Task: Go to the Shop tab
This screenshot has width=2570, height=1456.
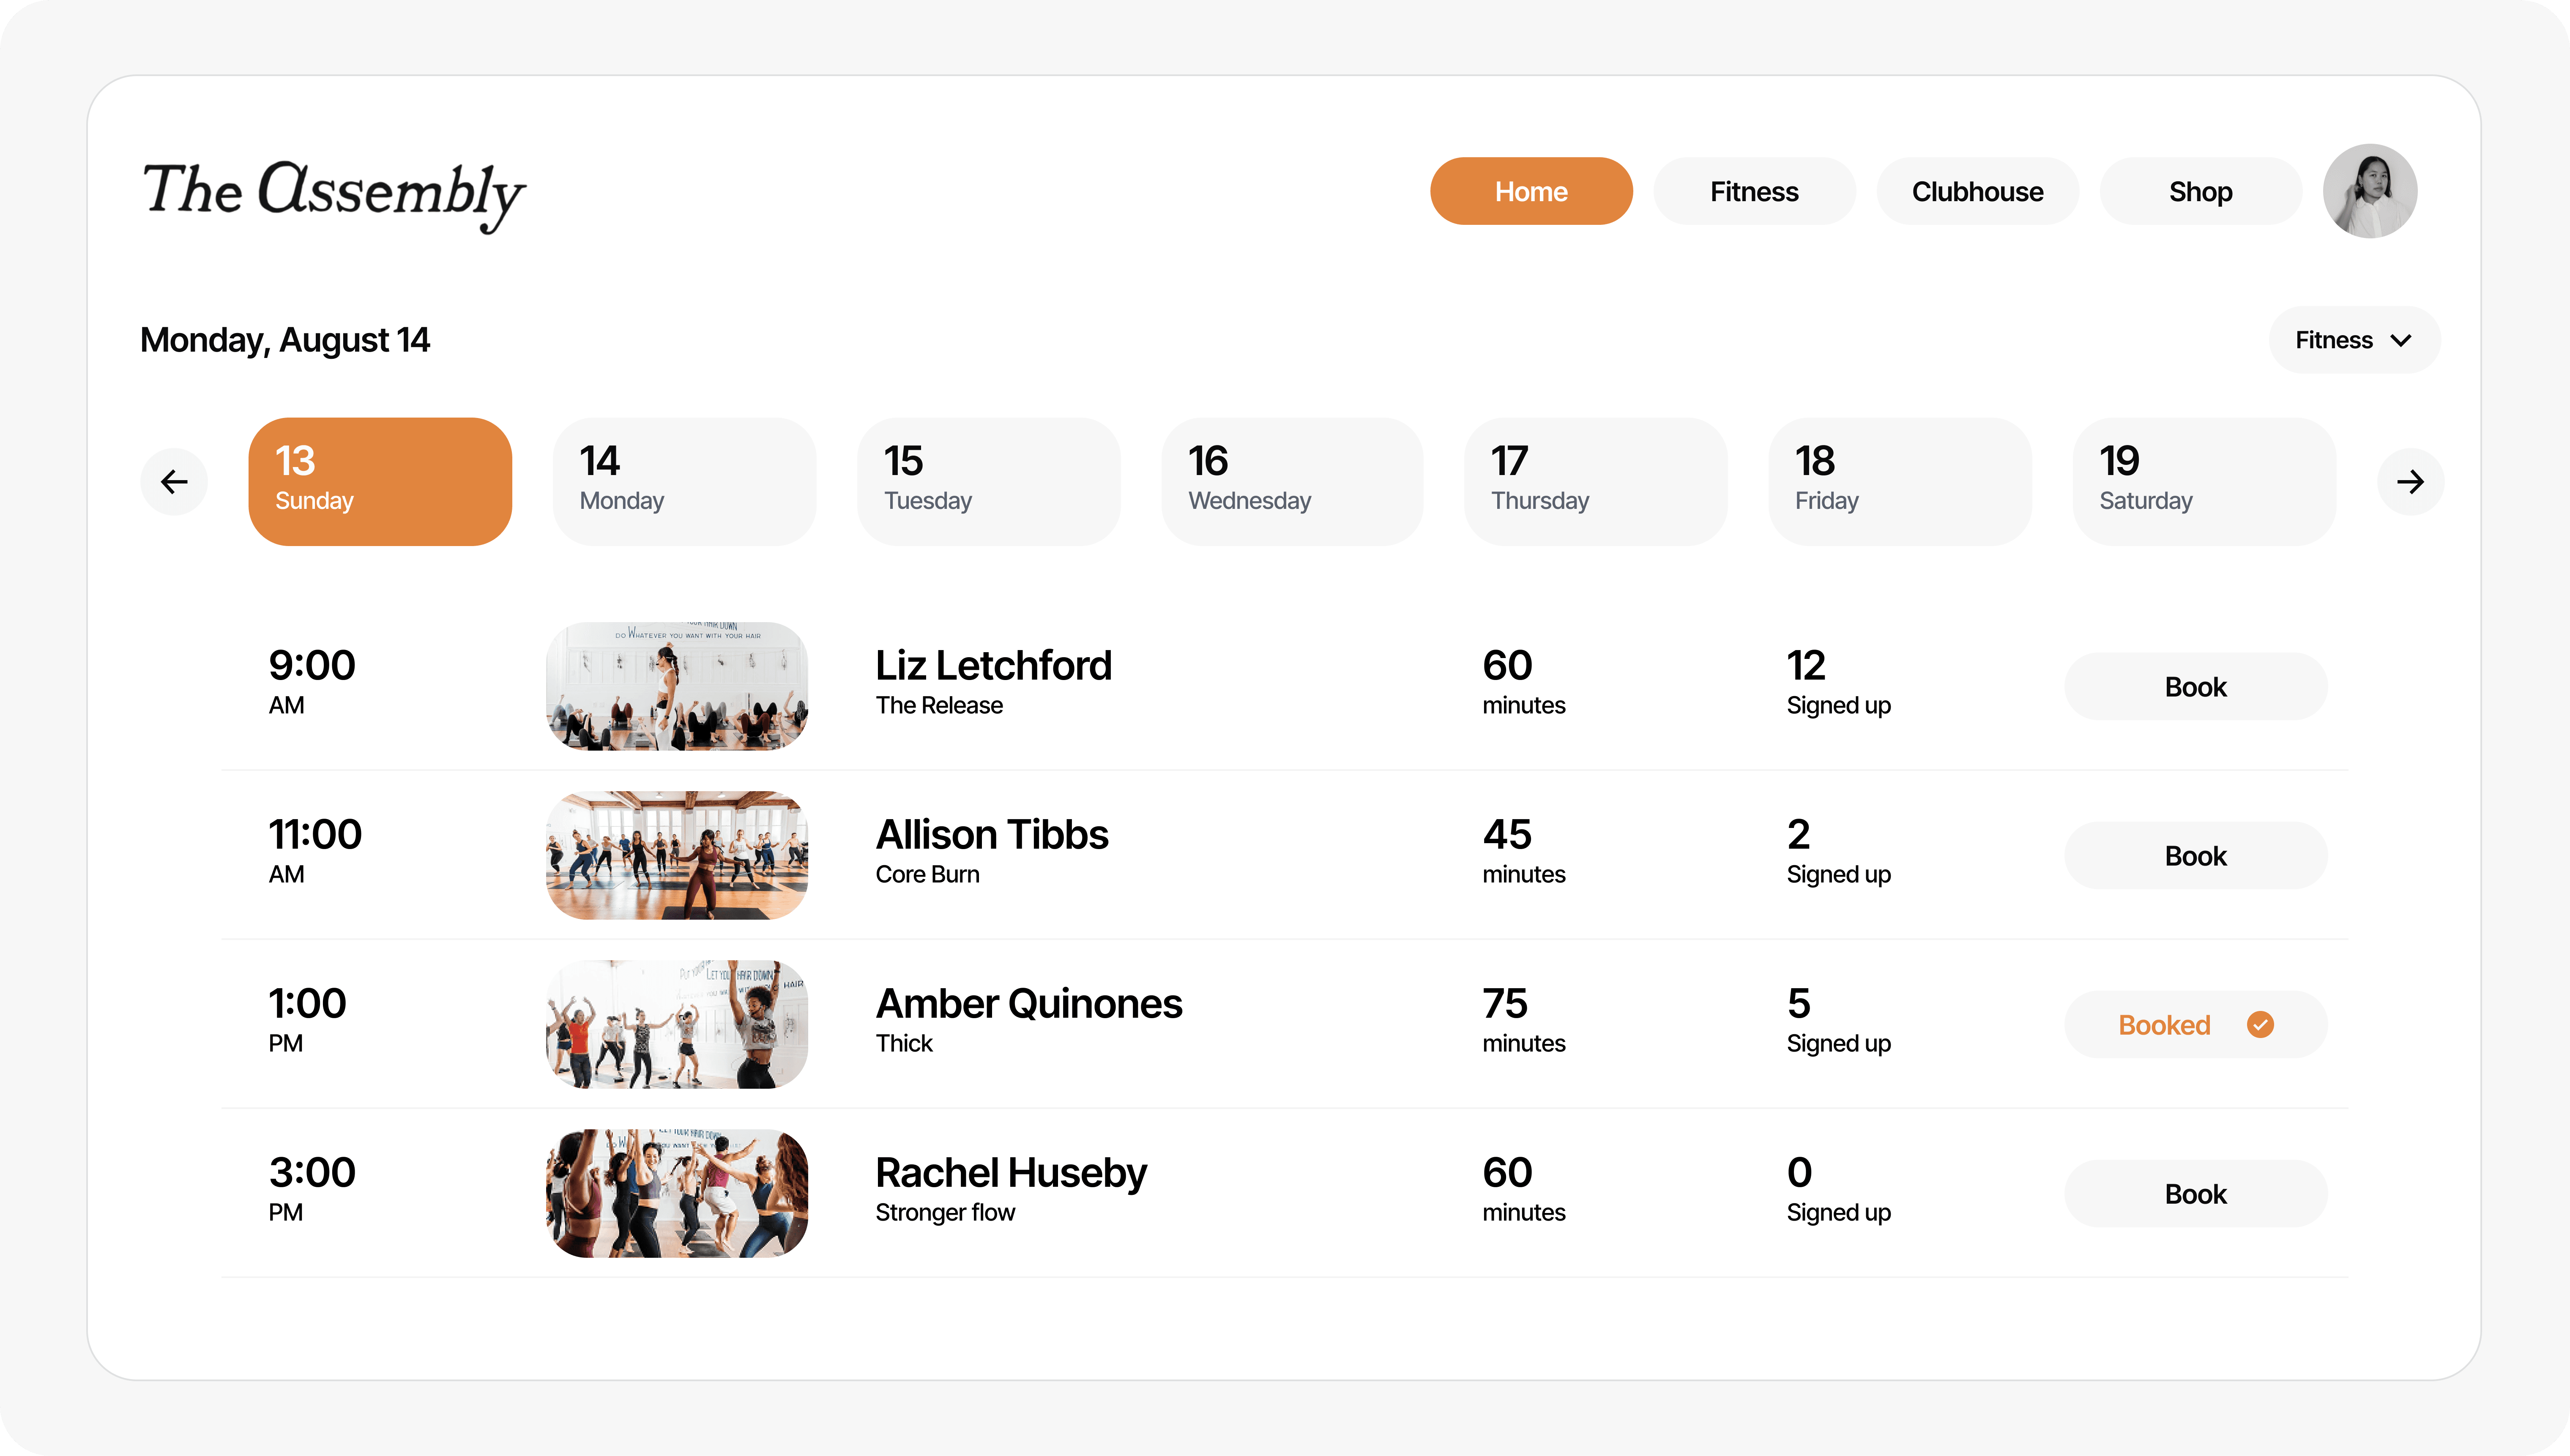Action: [2200, 191]
